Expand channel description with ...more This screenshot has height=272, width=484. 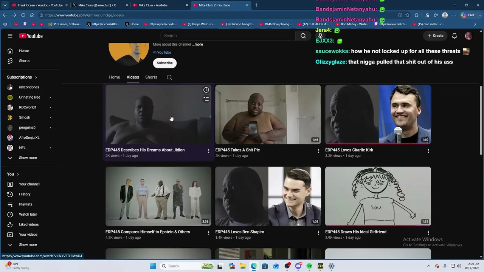coord(197,45)
